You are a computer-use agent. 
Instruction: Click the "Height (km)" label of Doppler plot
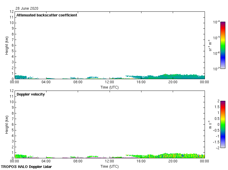click(x=6, y=125)
